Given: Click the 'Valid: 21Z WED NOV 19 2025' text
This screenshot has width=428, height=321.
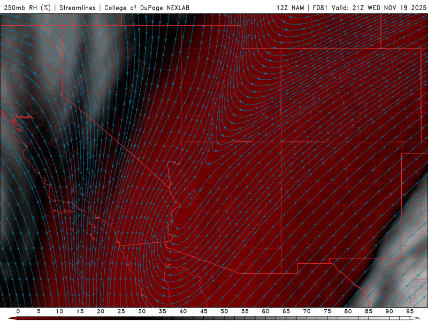Looking at the screenshot, I should click(379, 7).
